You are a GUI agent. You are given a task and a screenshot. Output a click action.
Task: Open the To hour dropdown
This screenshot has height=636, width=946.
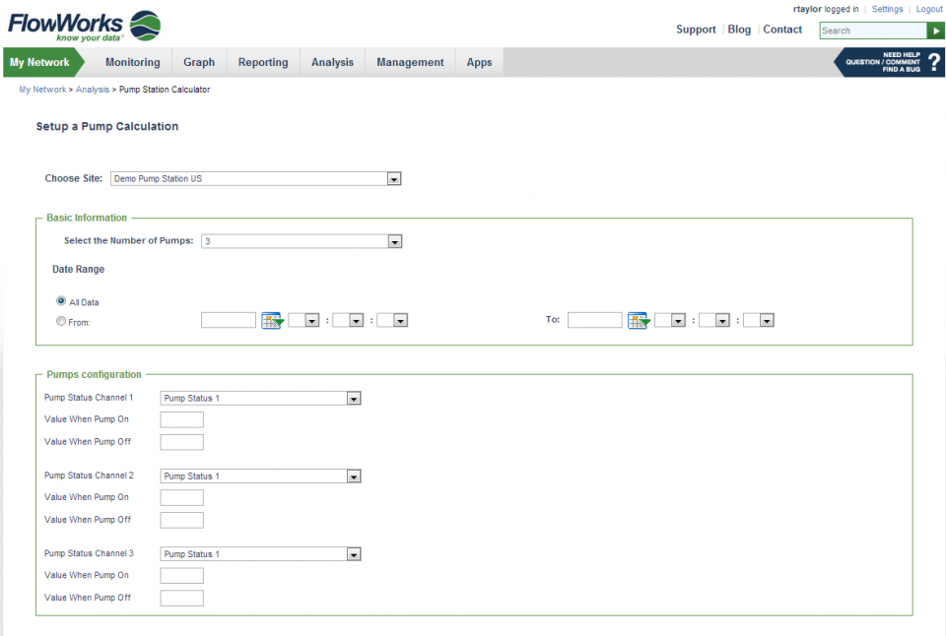(670, 320)
